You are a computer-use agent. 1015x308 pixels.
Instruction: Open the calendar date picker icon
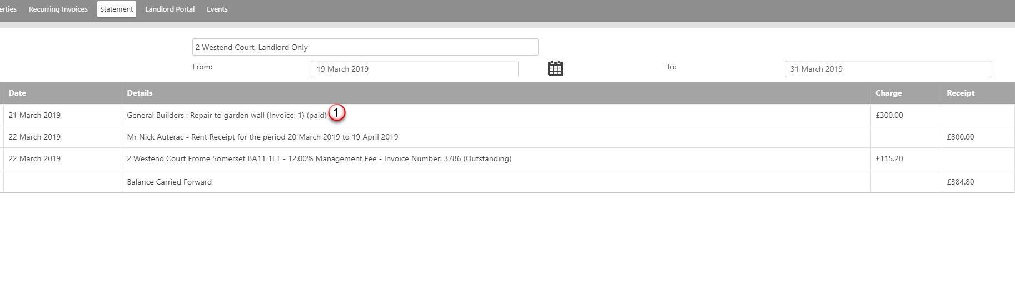pos(555,68)
